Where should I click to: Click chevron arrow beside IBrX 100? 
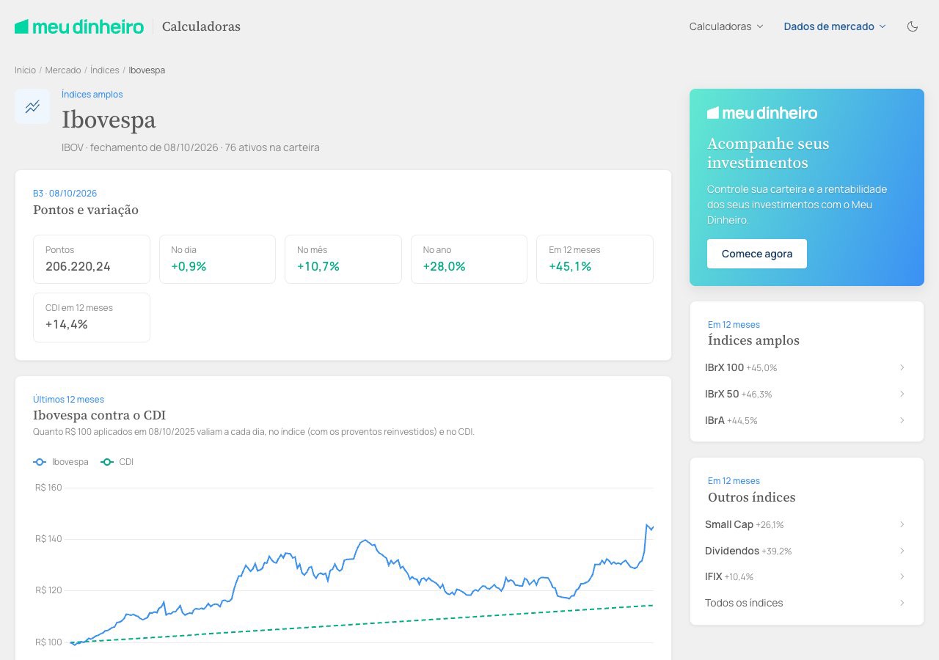tap(902, 367)
